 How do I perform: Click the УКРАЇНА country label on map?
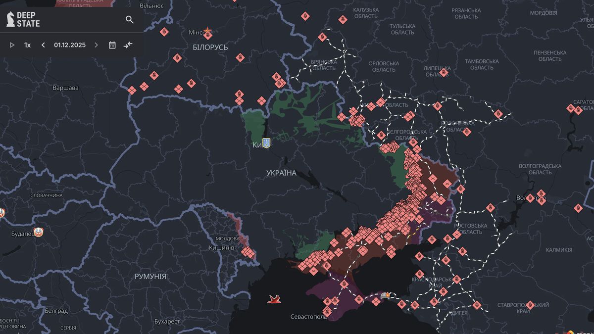click(281, 173)
